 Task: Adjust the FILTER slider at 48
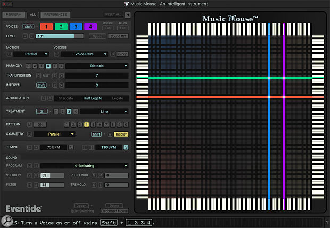52,185
